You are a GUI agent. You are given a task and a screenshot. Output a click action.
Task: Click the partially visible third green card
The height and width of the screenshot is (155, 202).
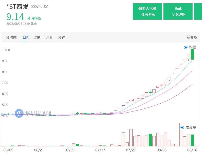click(198, 12)
